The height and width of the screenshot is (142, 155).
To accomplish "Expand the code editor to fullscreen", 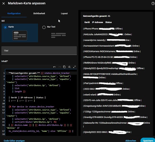I will point(74,67).
